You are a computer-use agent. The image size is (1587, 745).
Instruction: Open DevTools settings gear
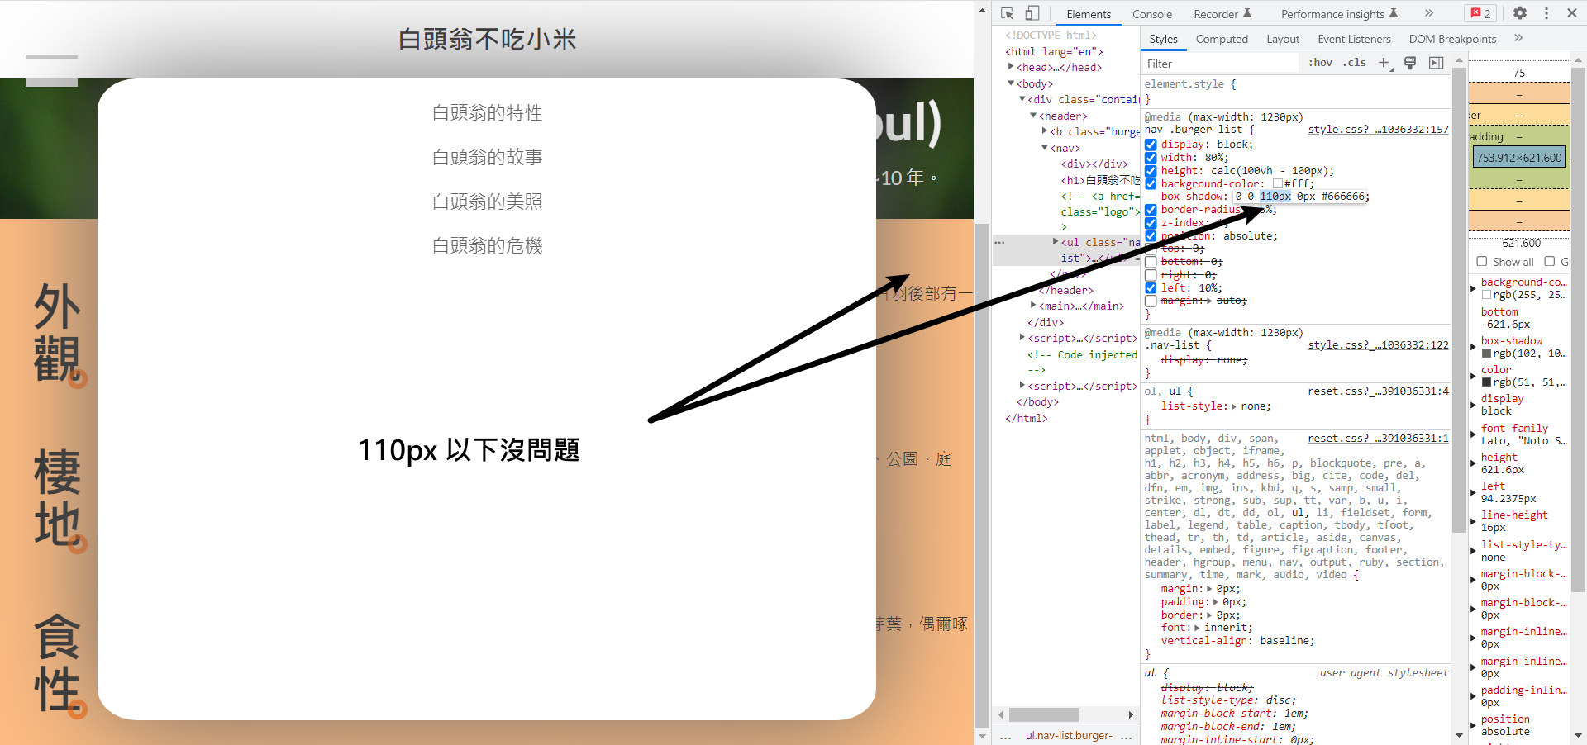pos(1519,13)
